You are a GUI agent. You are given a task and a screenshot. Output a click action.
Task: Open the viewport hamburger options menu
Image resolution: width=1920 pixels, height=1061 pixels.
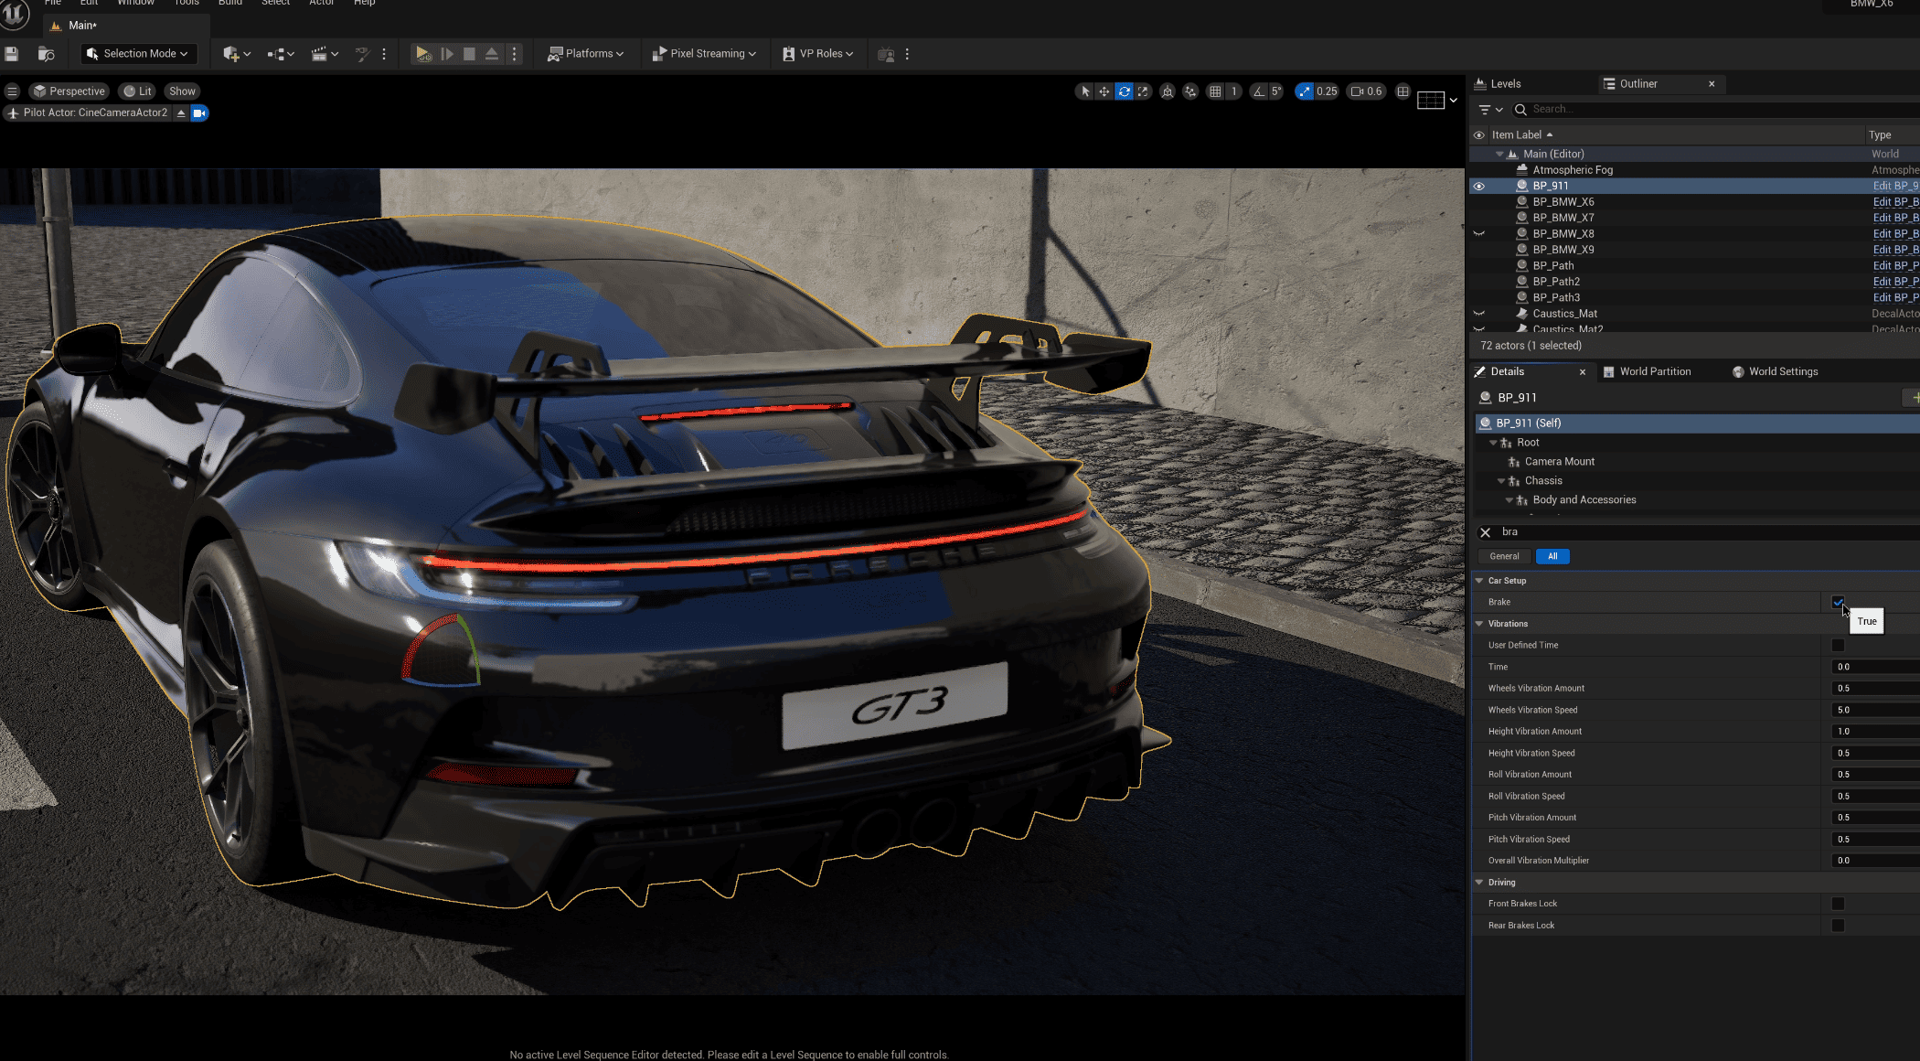13,91
